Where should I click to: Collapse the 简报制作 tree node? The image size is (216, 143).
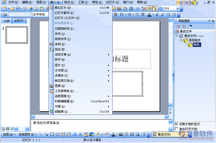(181, 40)
